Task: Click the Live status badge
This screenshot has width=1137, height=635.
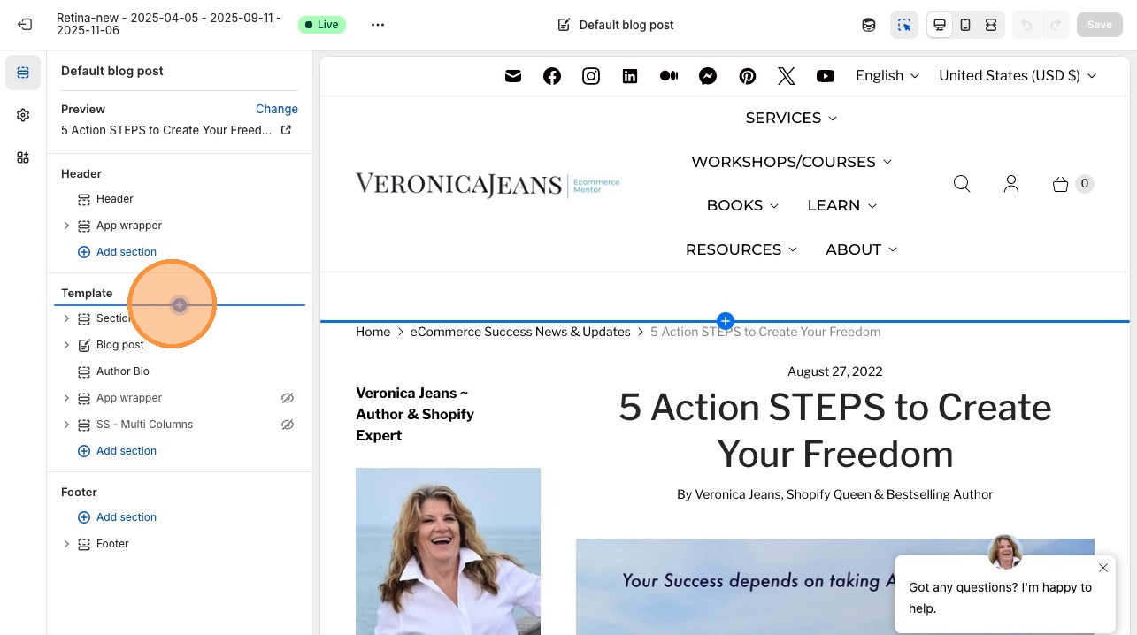Action: pyautogui.click(x=322, y=25)
